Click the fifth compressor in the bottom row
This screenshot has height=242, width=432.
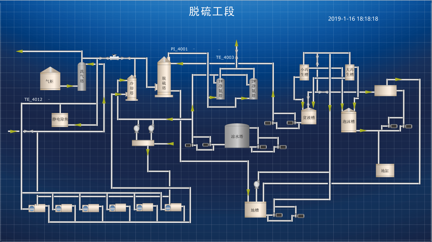point(144,207)
